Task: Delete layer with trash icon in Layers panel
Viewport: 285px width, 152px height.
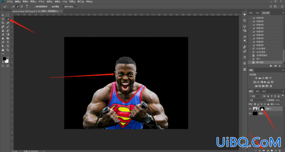Action: [280, 150]
